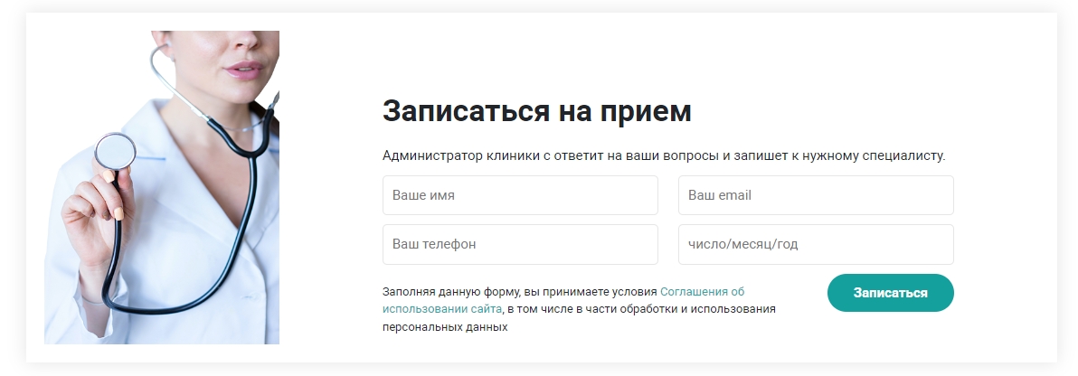Focus the 'Ваш email' input field
The height and width of the screenshot is (376, 1078).
coord(816,195)
